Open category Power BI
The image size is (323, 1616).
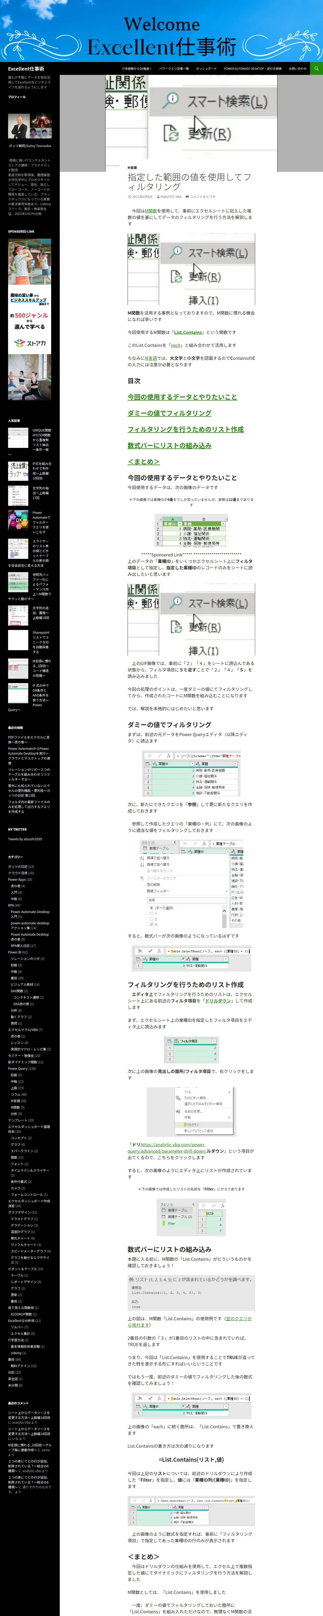tap(15, 952)
